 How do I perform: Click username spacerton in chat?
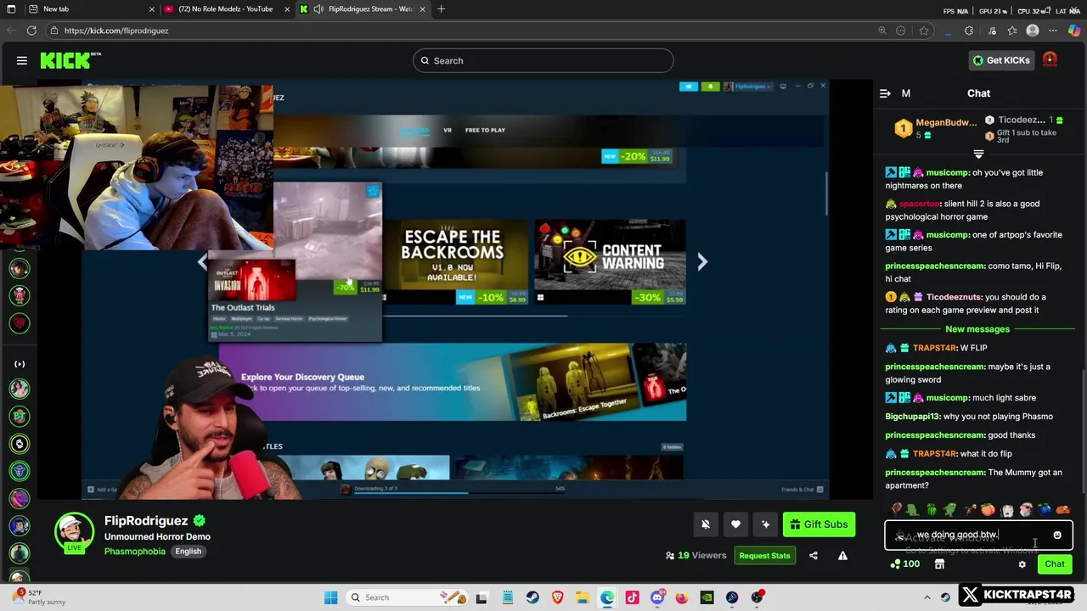920,204
